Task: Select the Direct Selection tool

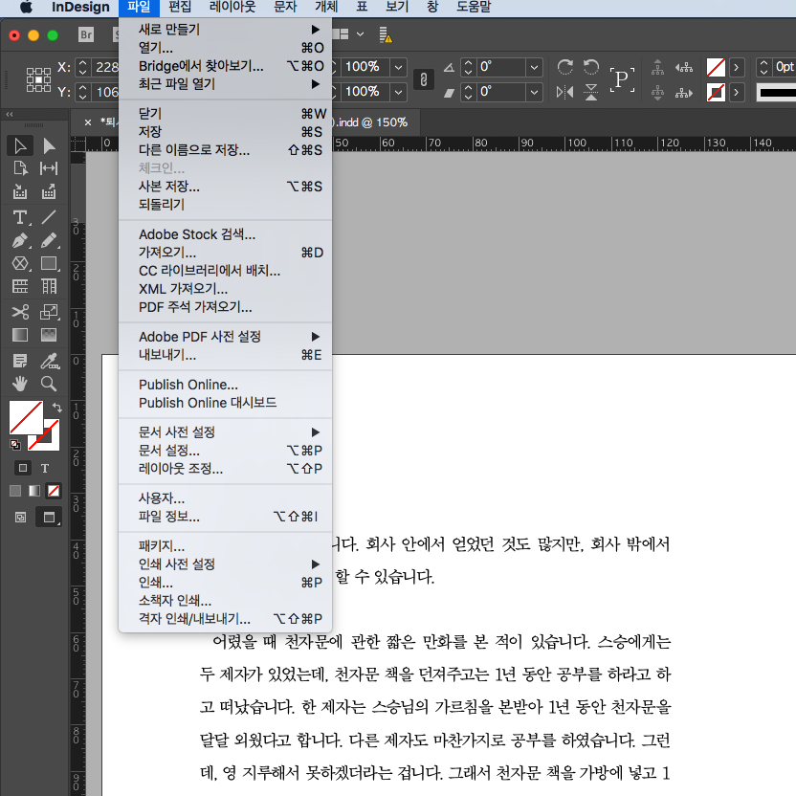Action: (49, 145)
